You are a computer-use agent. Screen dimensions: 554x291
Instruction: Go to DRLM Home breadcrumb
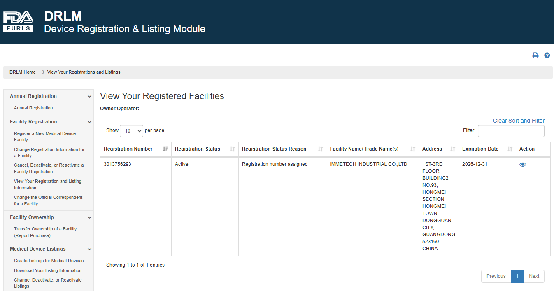coord(23,72)
